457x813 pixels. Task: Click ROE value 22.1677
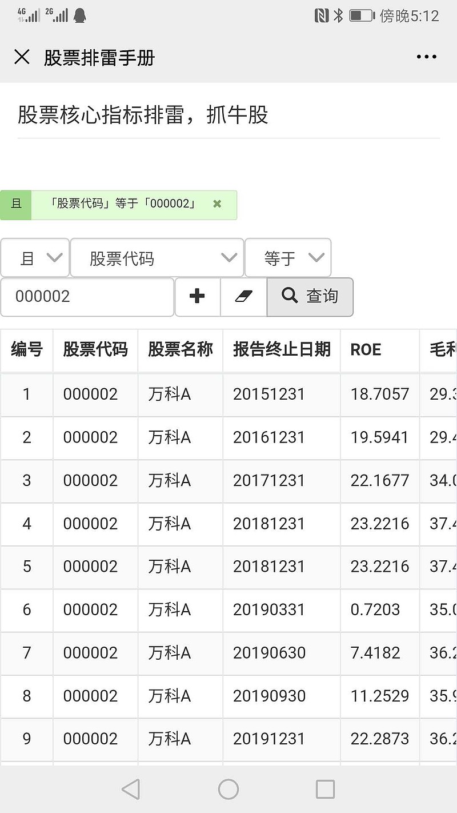pyautogui.click(x=380, y=480)
